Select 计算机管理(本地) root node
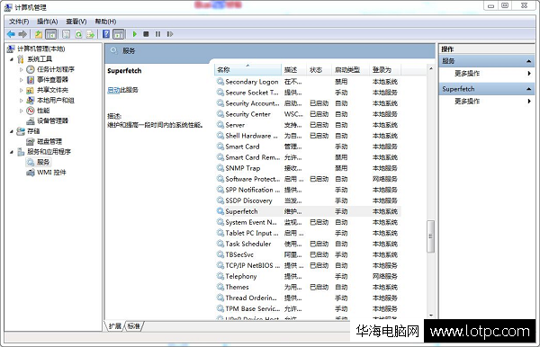The width and height of the screenshot is (540, 347). (41, 49)
